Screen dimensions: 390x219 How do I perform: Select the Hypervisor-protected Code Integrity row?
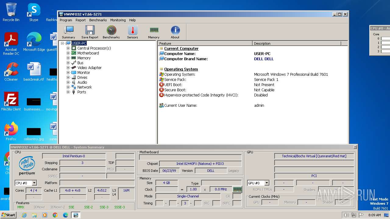pyautogui.click(x=253, y=95)
